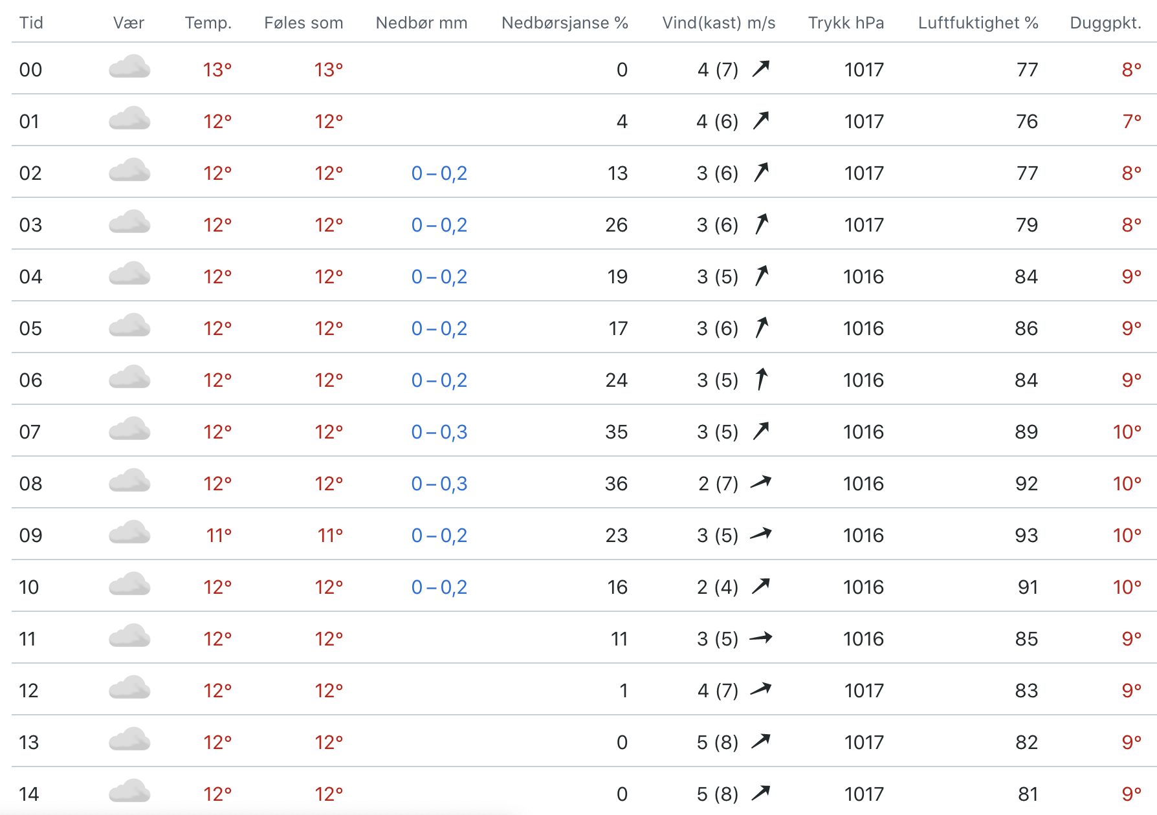The height and width of the screenshot is (815, 1157).
Task: Click the cloudy weather icon at hour 05
Action: [x=129, y=326]
